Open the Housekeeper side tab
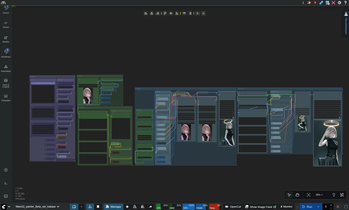Screen dimensions: 349x210 pyautogui.click(x=346, y=24)
